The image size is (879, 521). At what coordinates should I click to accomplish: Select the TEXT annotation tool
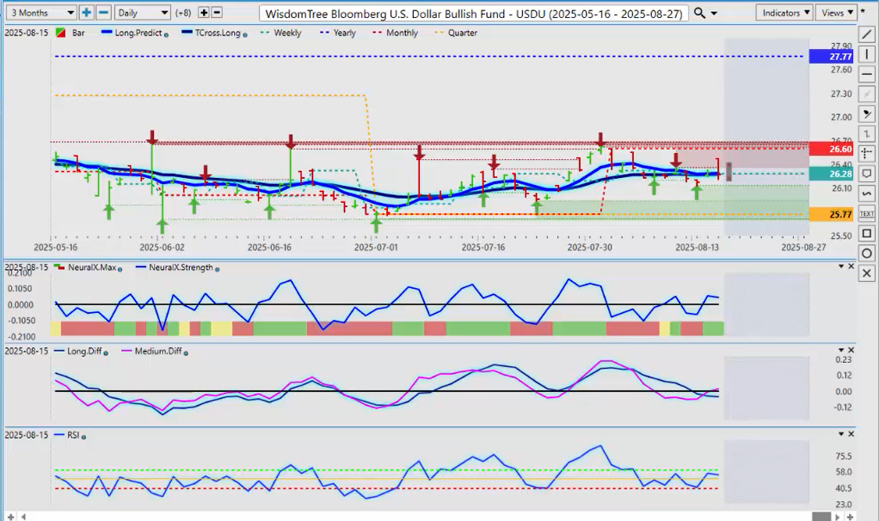(868, 213)
